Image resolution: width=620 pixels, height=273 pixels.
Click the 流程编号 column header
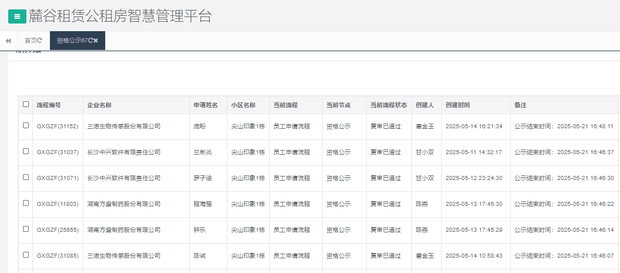49,105
